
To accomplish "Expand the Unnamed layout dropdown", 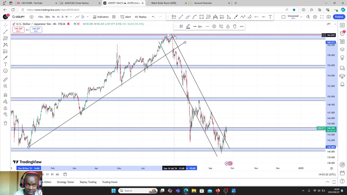I will (x=301, y=17).
